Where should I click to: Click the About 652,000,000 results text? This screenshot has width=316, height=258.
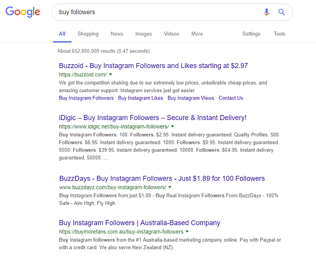(104, 51)
